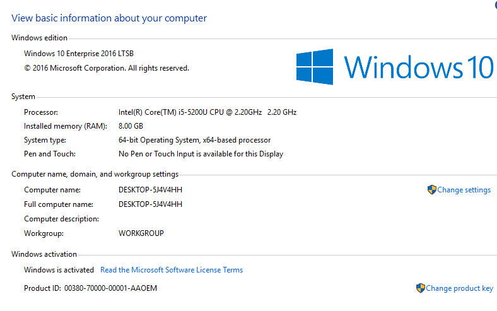
Task: Click the Computer name value DESKTOP-5J4V4HH
Action: pyautogui.click(x=150, y=189)
